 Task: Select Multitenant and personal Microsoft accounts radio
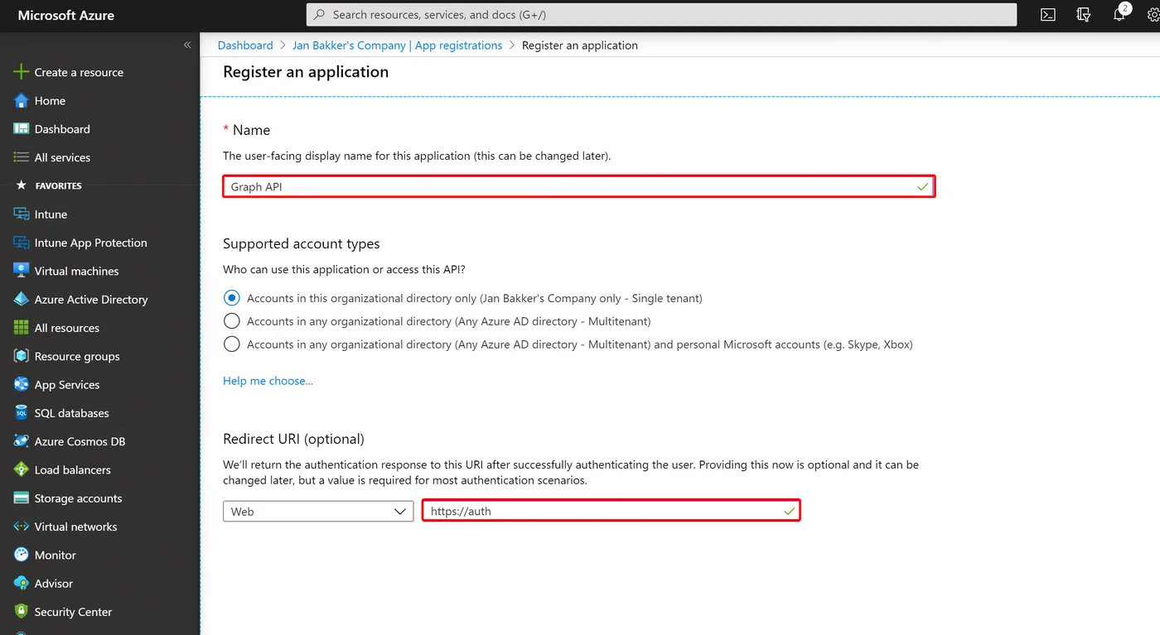232,344
